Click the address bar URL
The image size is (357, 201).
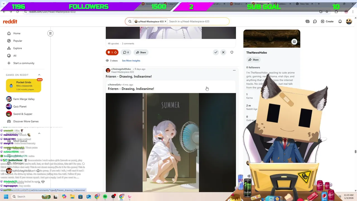click(x=52, y=12)
